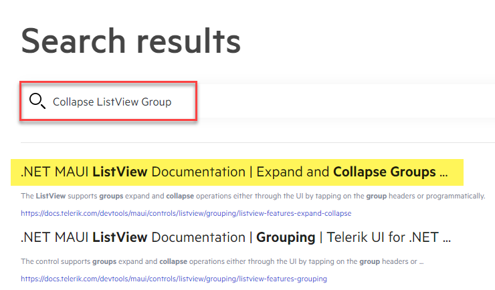The height and width of the screenshot is (290, 495).
Task: Click the ellipsis ending the highlighted title
Action: click(x=443, y=172)
